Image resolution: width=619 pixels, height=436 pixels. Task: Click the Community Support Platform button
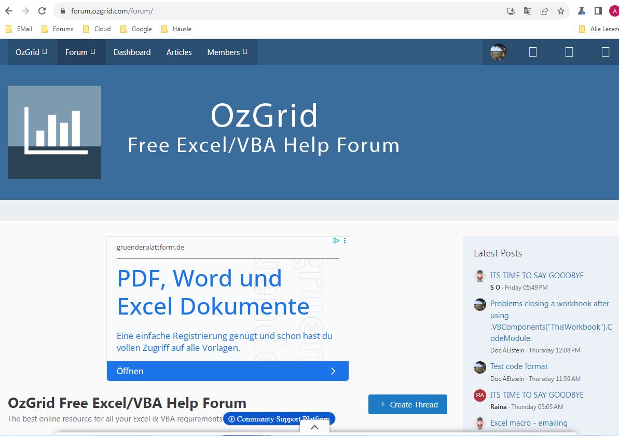[x=279, y=419]
